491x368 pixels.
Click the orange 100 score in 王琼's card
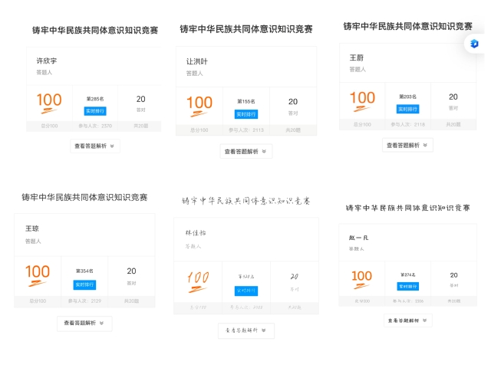click(x=38, y=273)
